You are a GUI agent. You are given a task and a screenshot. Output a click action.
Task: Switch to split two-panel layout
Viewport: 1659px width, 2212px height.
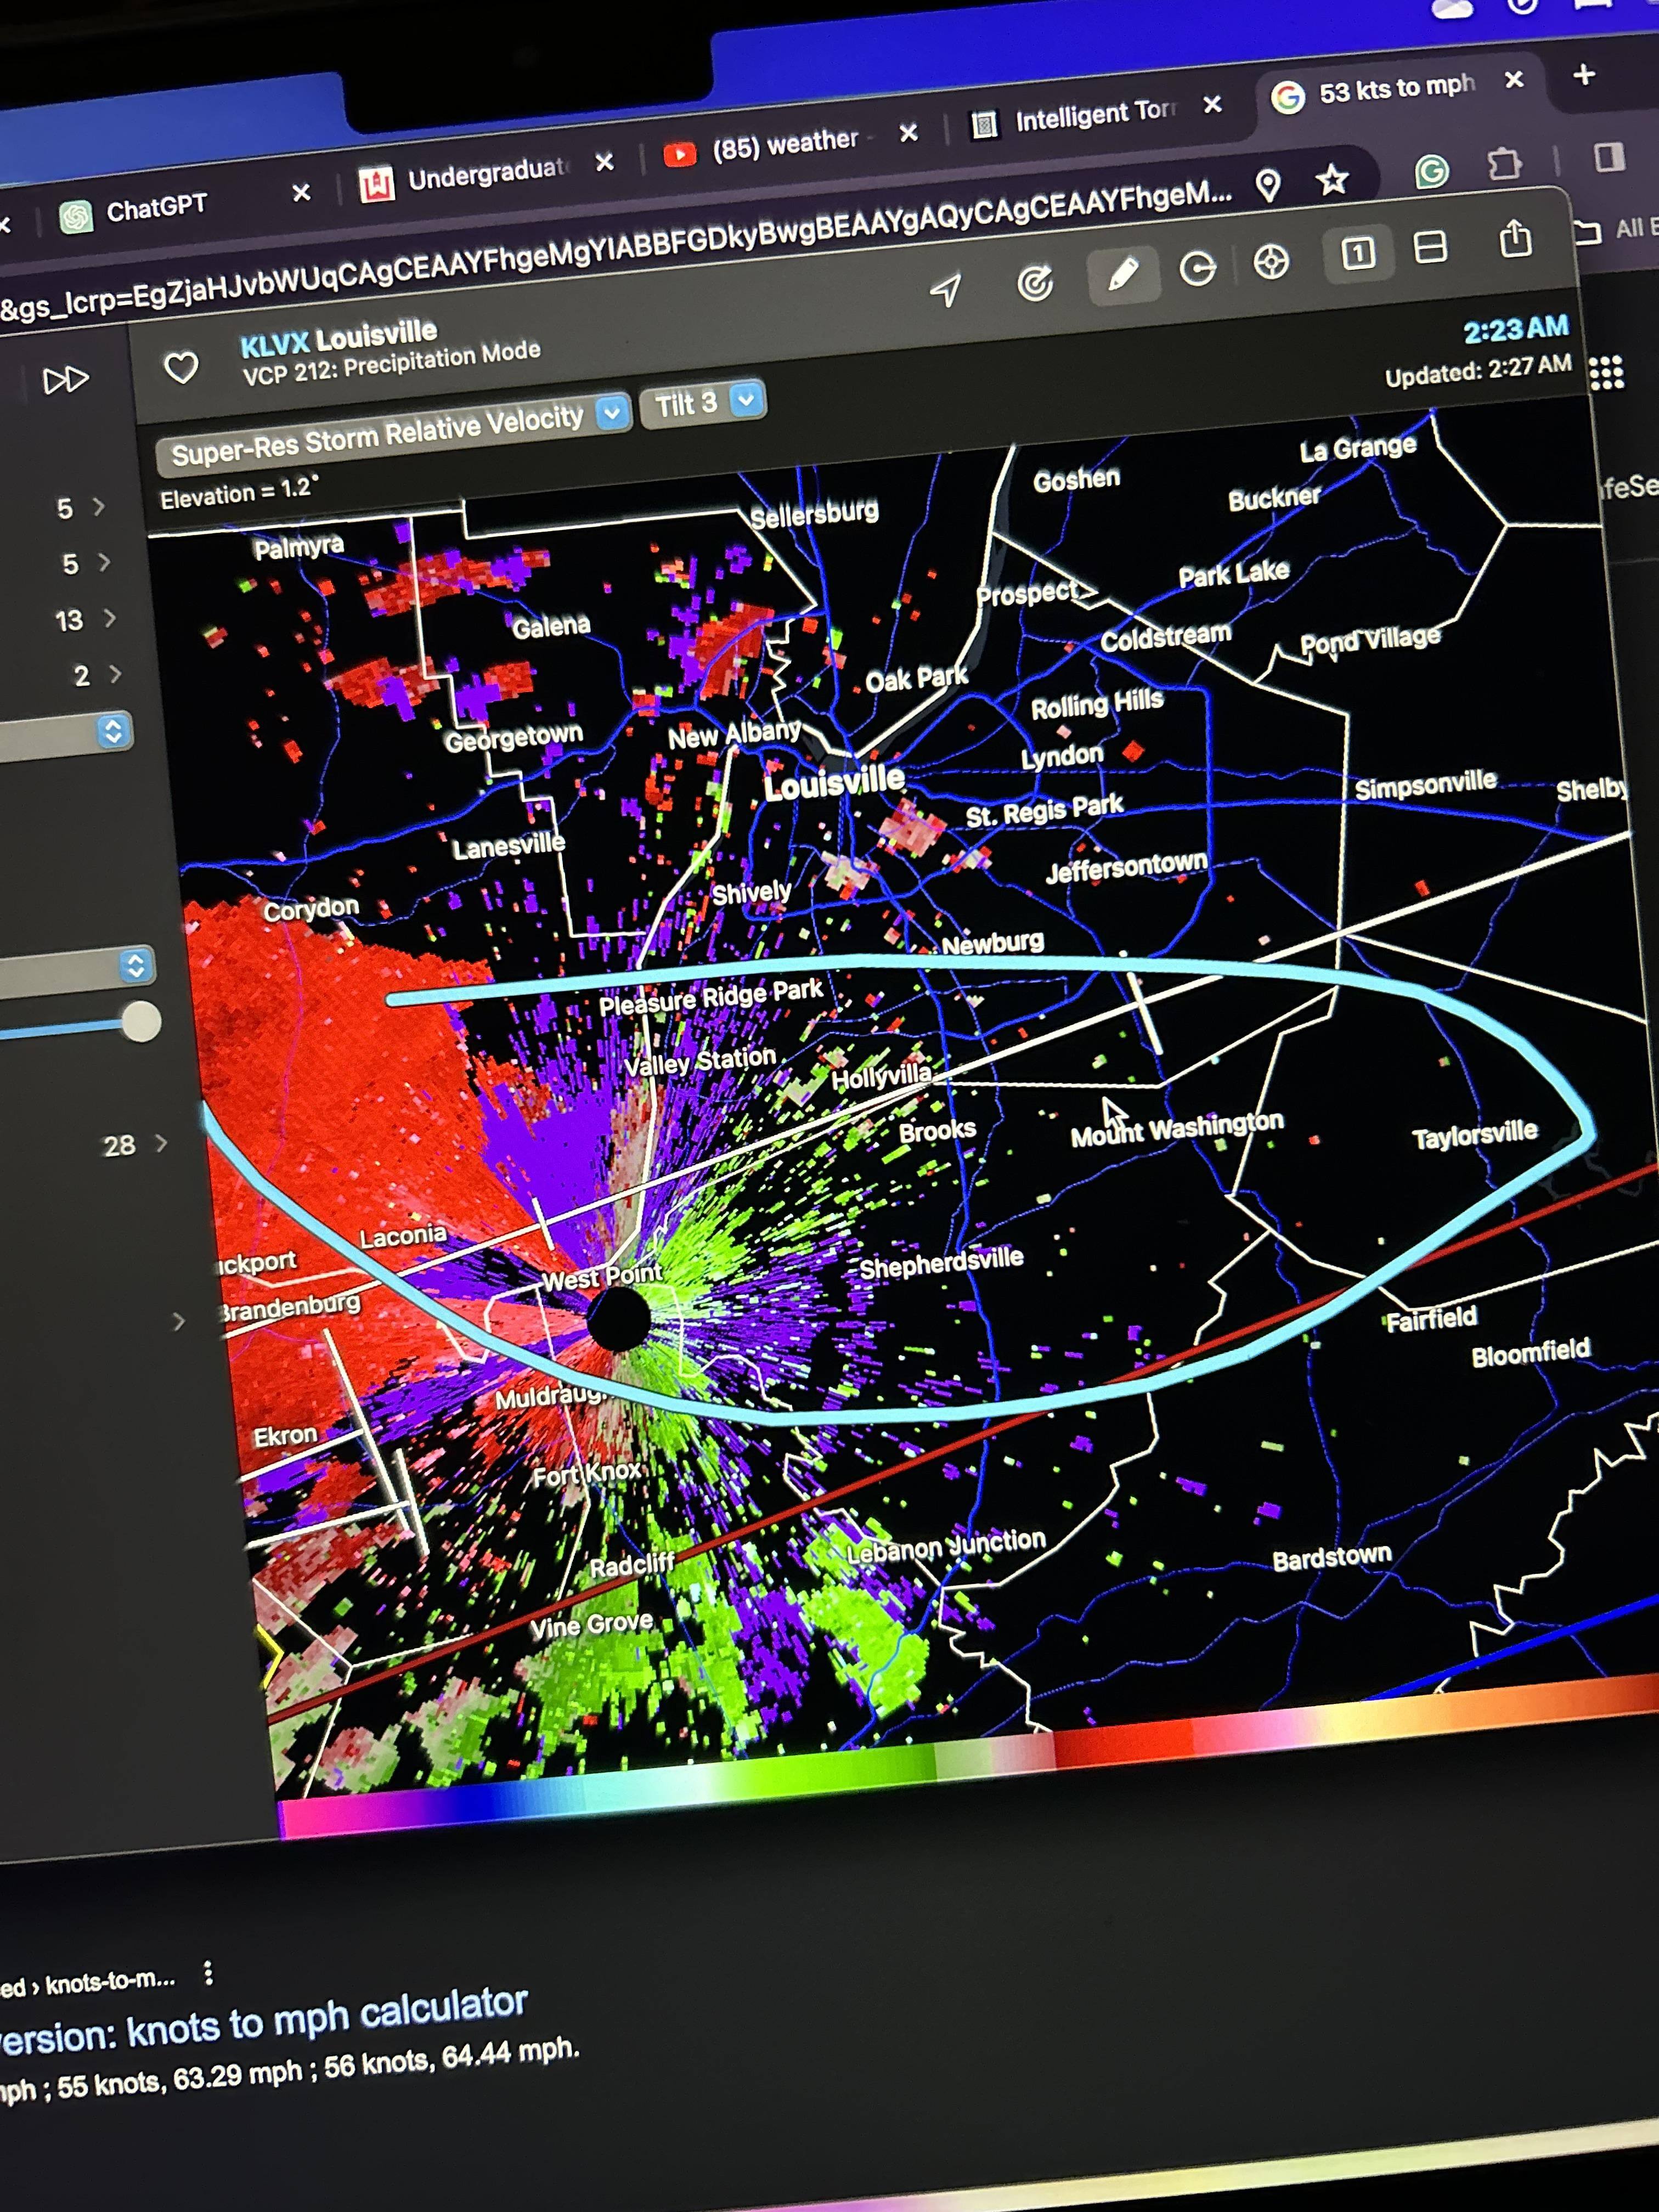click(x=1430, y=247)
